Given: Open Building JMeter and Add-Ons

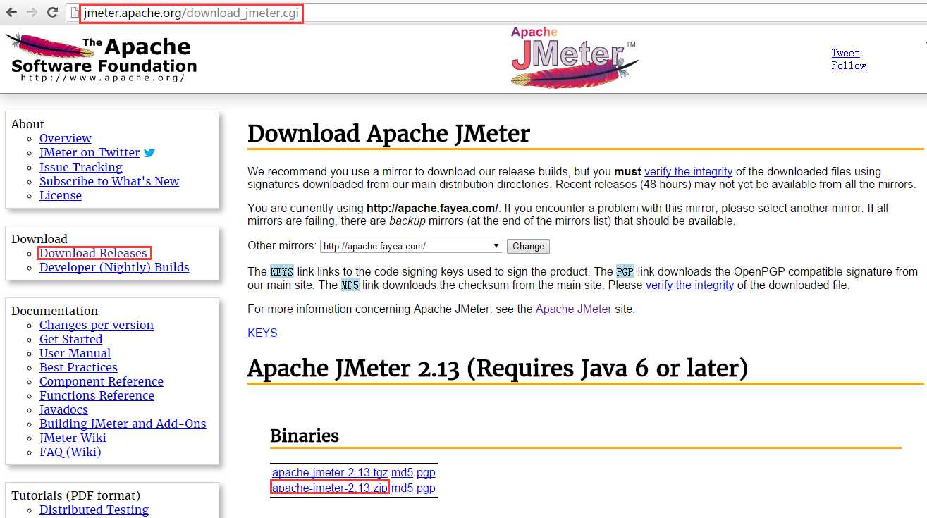Looking at the screenshot, I should [123, 424].
